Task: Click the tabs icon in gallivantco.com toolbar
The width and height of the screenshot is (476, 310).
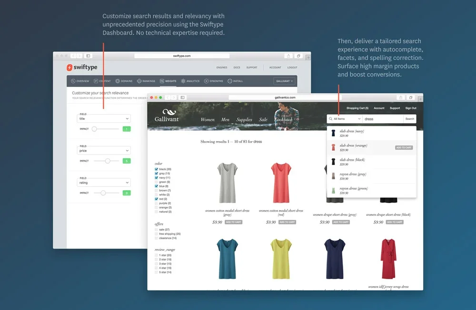Action: (411, 97)
